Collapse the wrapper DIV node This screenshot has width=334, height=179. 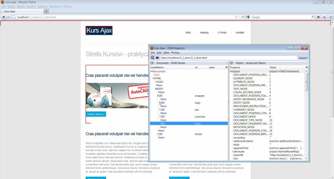[158, 95]
